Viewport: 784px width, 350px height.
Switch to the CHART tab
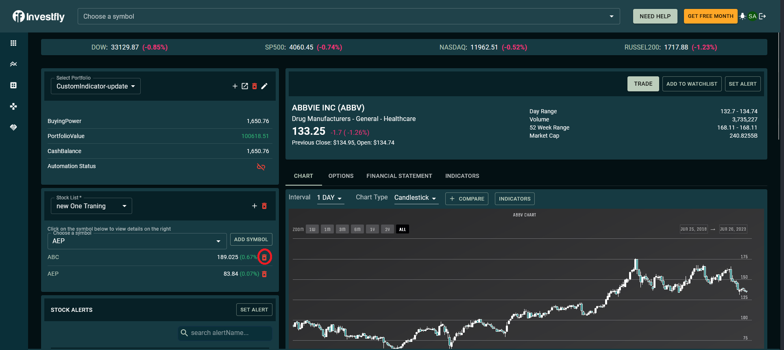[303, 176]
